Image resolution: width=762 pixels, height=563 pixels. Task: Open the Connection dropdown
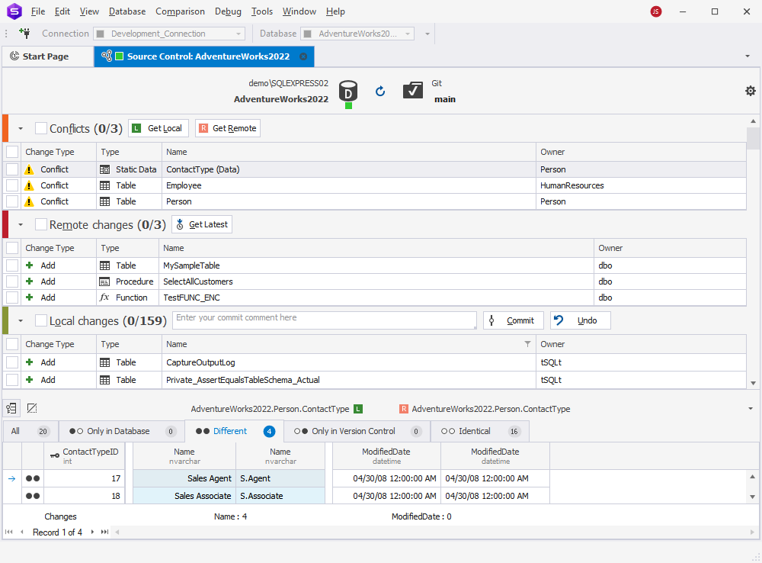[x=238, y=34]
